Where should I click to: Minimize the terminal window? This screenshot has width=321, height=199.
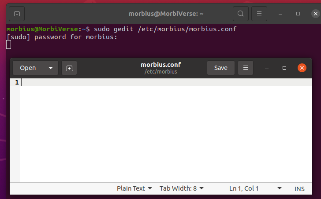(x=280, y=14)
